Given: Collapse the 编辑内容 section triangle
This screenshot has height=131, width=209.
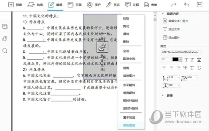Looking at the screenshot, I should tap(163, 14).
